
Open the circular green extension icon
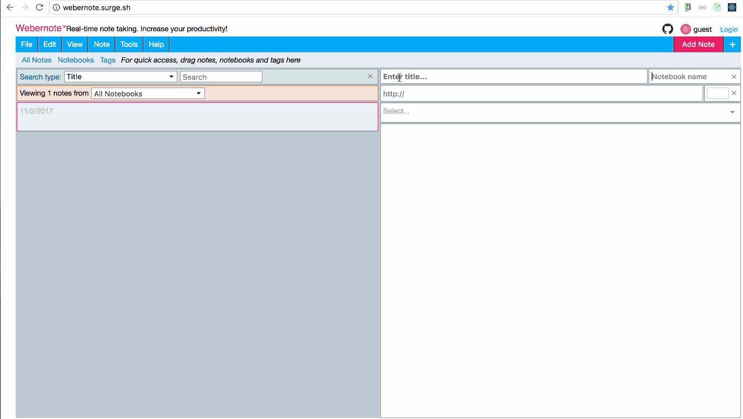(x=717, y=7)
